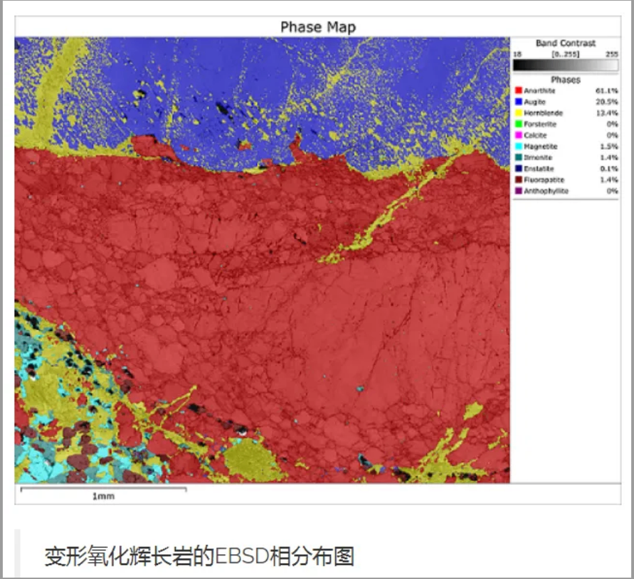Click the Chinese EBSD caption text below image
634x579 pixels.
click(200, 557)
